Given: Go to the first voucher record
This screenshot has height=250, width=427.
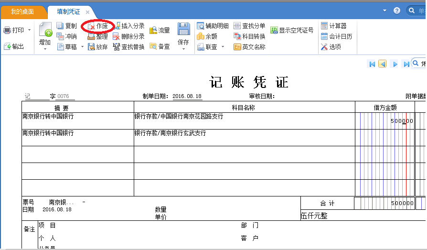Looking at the screenshot, I should coord(372,64).
